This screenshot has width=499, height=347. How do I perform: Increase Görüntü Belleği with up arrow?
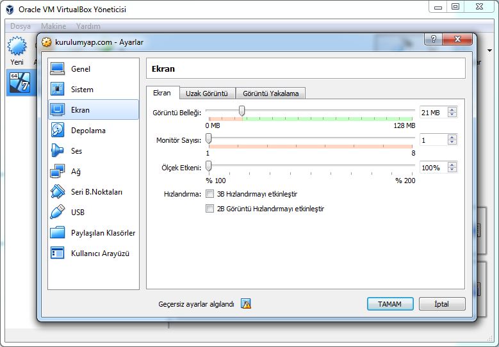tap(452, 109)
